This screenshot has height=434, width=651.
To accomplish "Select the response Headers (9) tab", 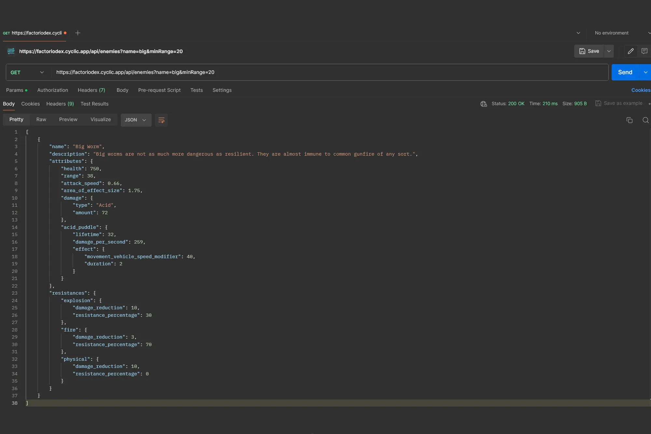I will pyautogui.click(x=60, y=104).
